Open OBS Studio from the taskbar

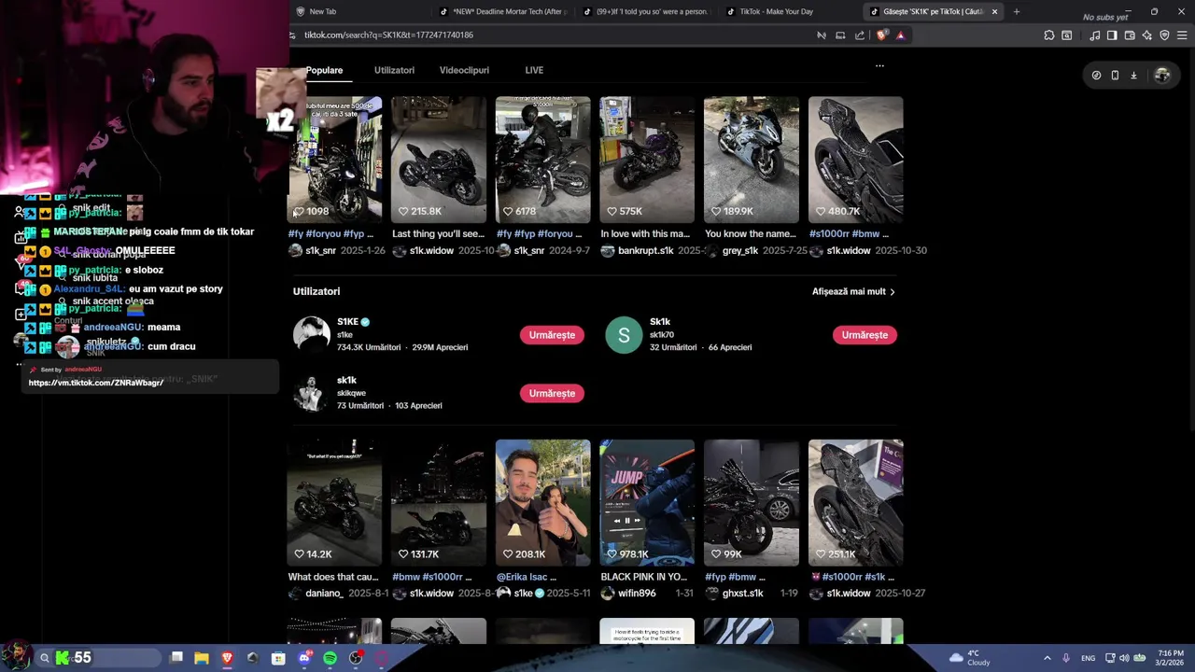(356, 658)
